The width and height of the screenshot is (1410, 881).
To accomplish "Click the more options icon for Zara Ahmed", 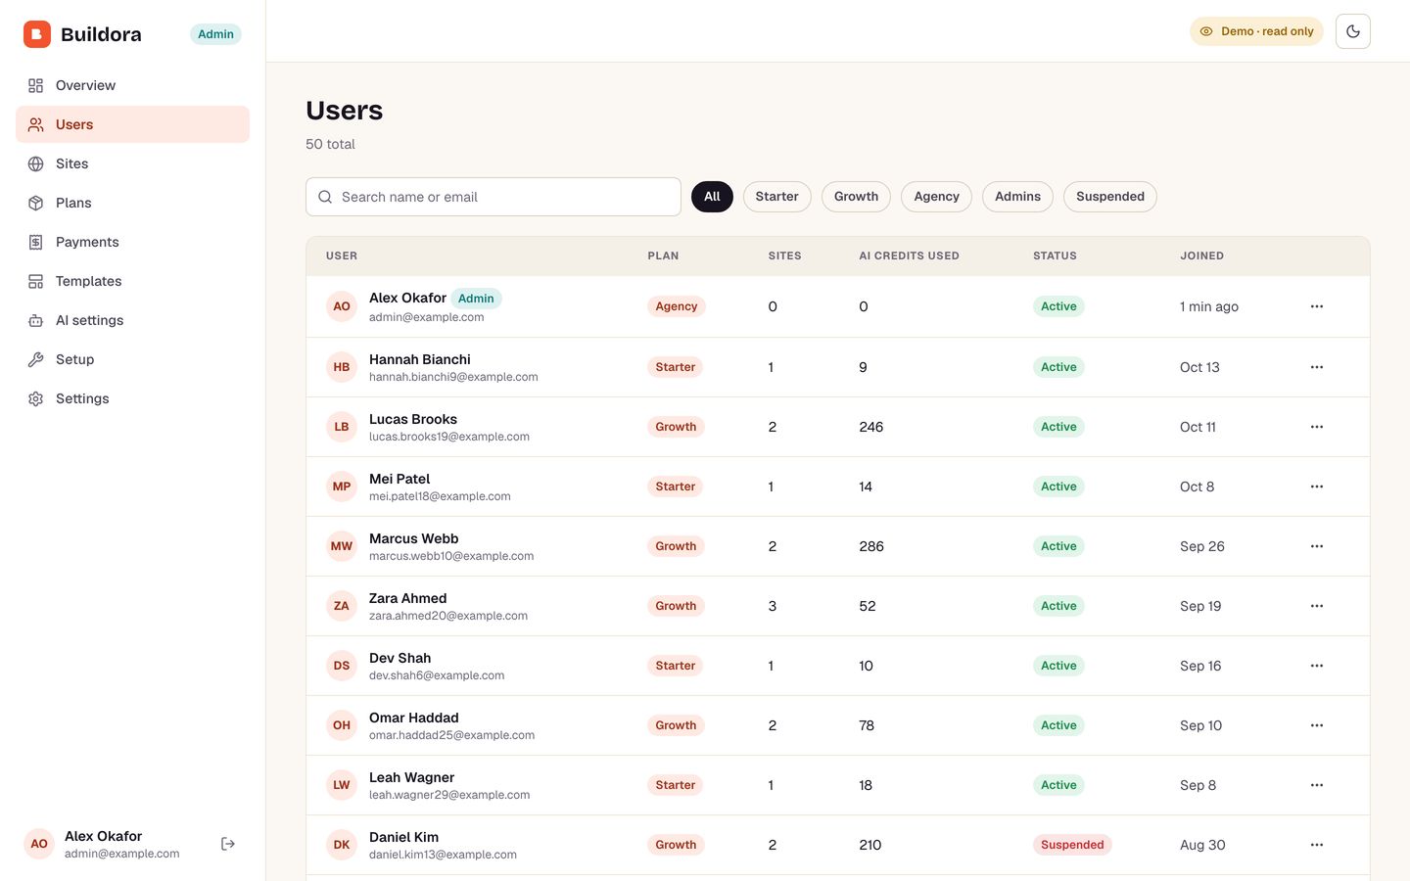I will (x=1317, y=606).
